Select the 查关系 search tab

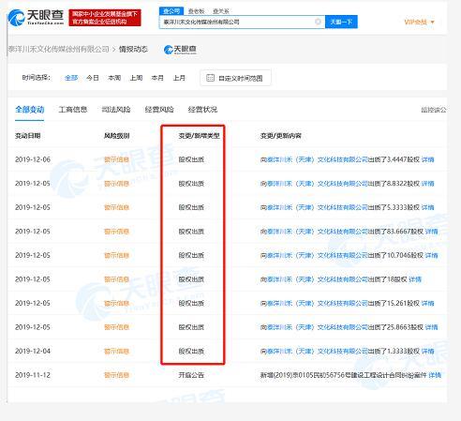coord(221,11)
